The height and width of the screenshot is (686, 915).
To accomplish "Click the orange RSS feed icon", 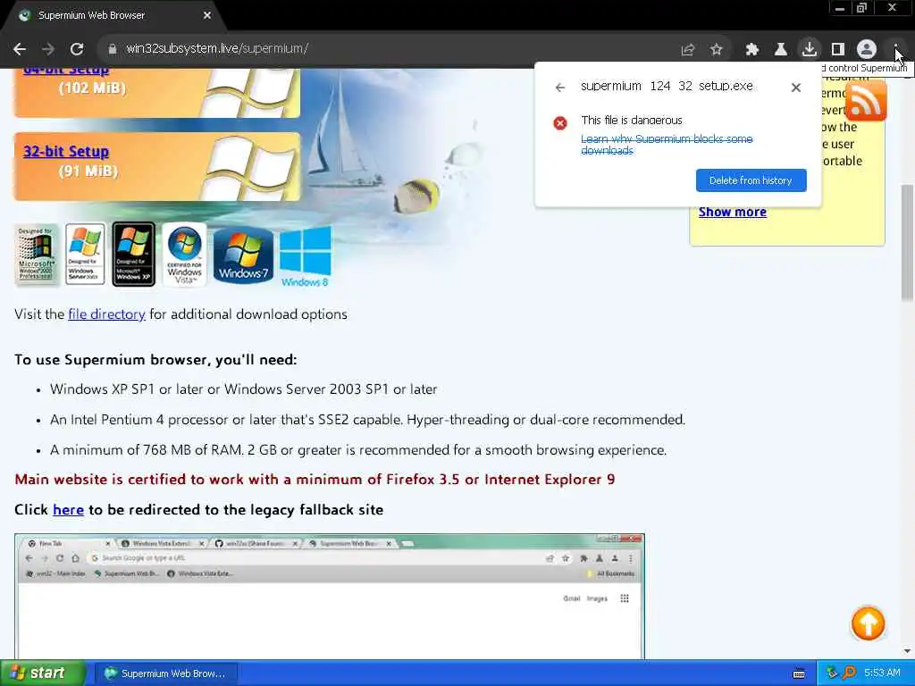I will [866, 102].
